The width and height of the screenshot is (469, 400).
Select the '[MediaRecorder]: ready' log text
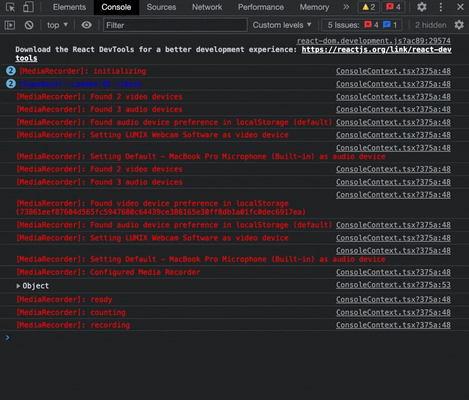pos(64,300)
